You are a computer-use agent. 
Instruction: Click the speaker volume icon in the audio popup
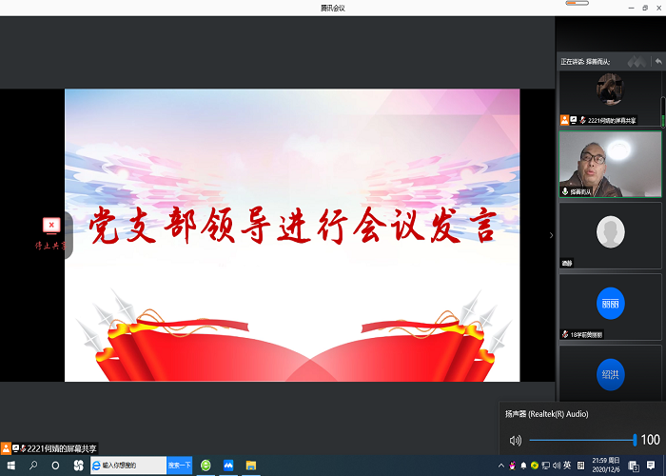[x=515, y=440]
